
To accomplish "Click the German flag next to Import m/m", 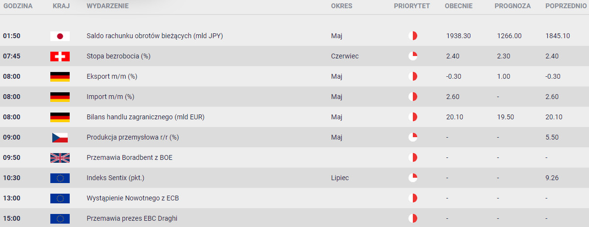I will (60, 97).
